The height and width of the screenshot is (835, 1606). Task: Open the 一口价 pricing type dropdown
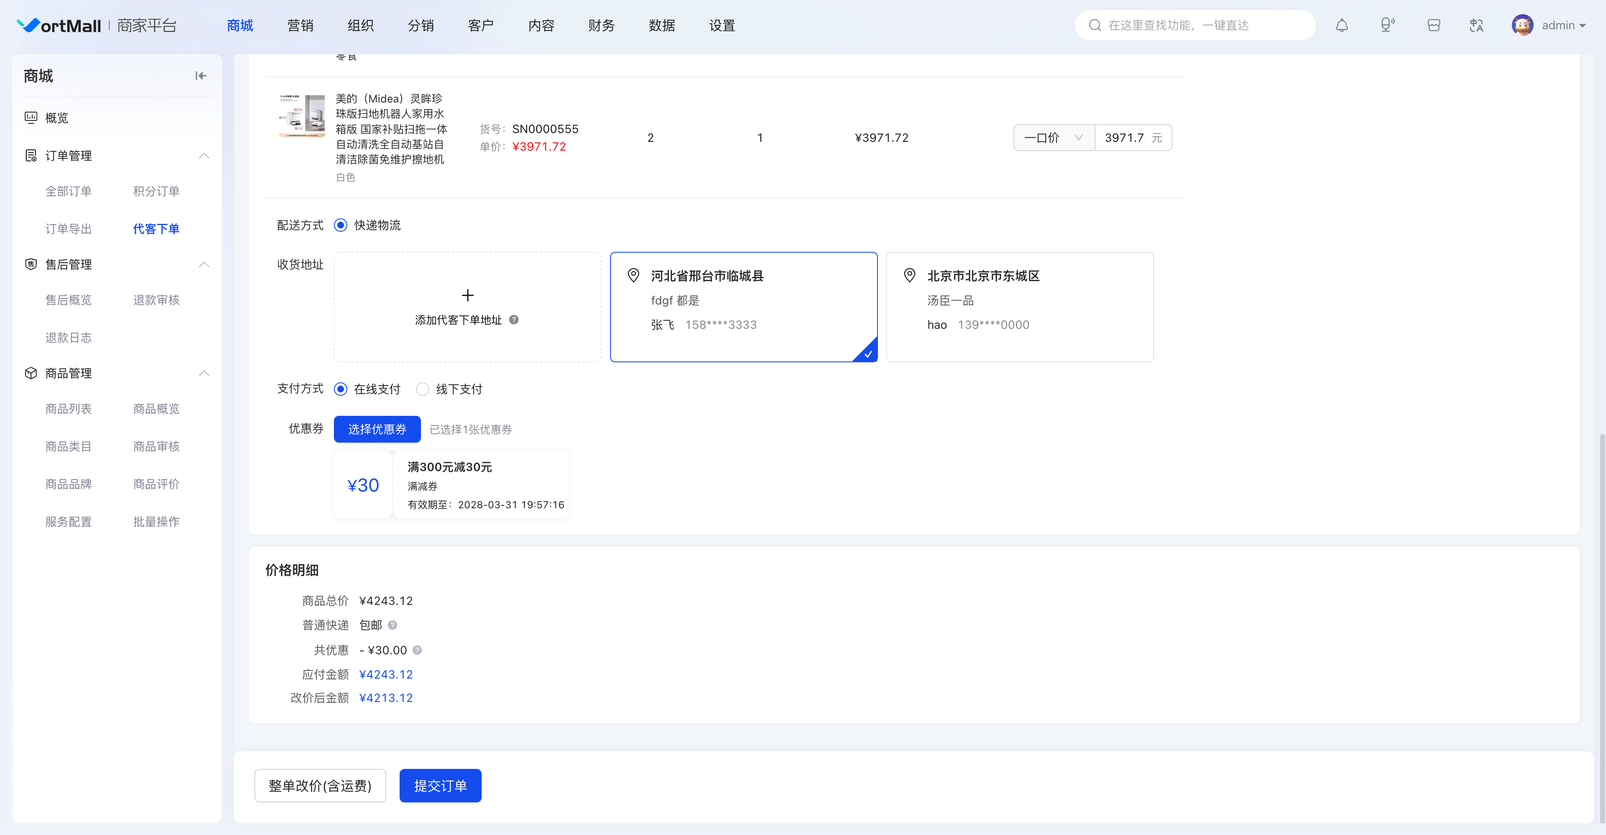pos(1054,138)
